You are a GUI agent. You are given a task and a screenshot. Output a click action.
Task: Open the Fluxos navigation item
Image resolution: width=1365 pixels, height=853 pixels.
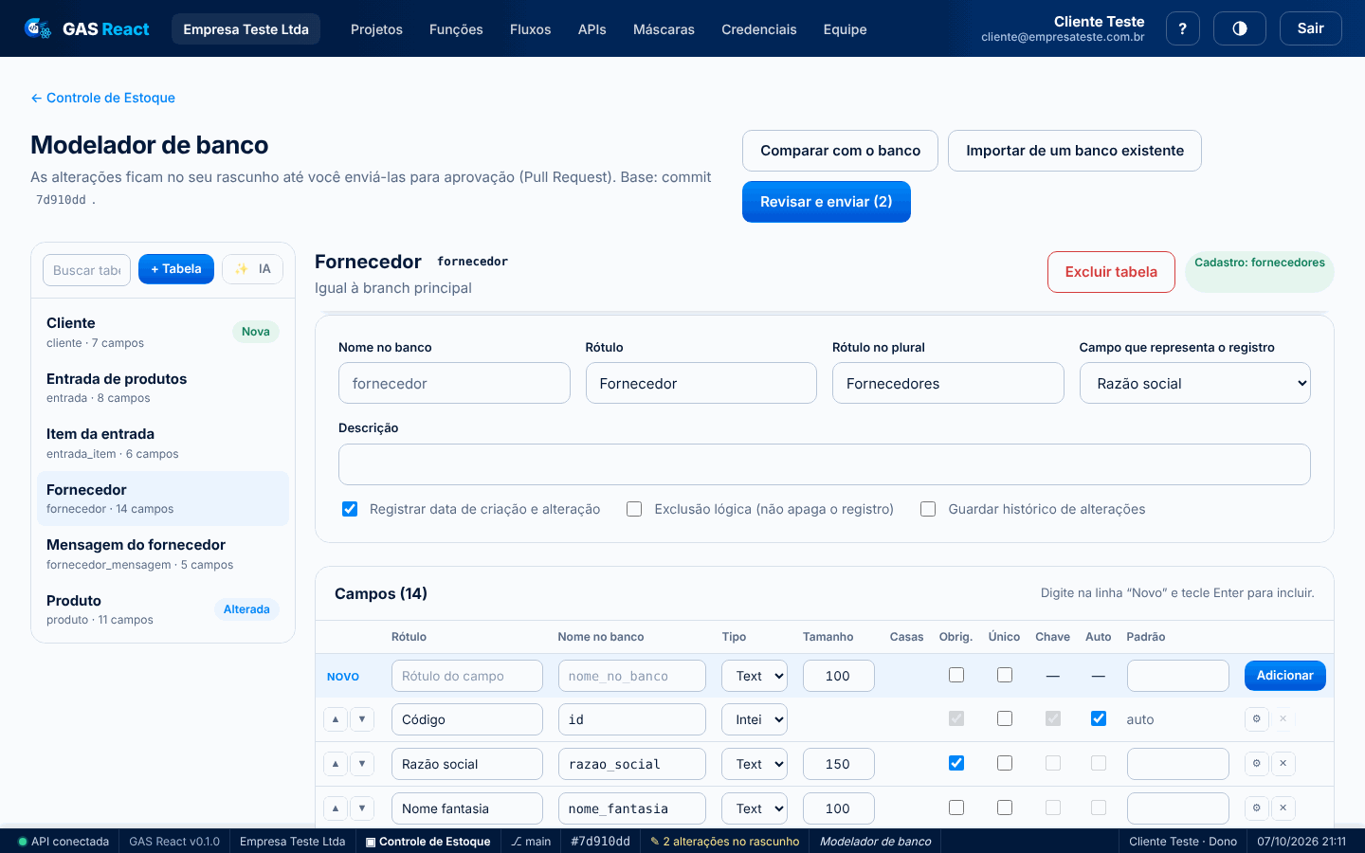[530, 29]
